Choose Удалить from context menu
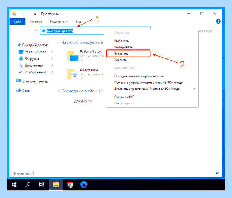Screen dimensions: 232x198 [120, 60]
